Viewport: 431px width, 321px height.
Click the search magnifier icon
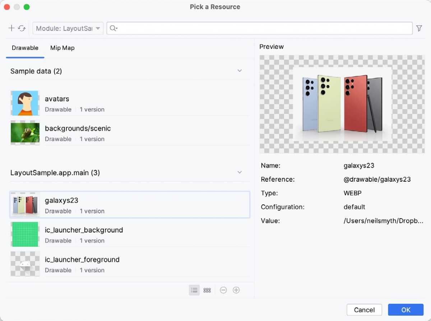tap(113, 28)
